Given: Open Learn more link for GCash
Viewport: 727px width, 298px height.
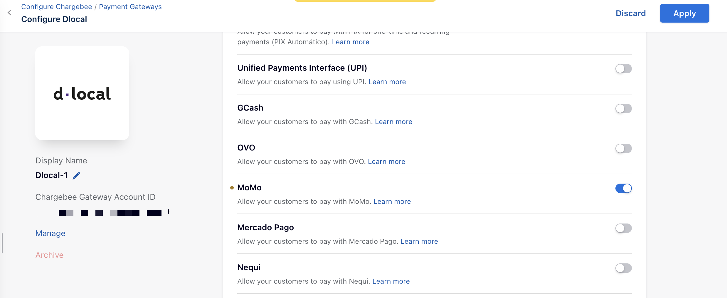Looking at the screenshot, I should tap(393, 122).
